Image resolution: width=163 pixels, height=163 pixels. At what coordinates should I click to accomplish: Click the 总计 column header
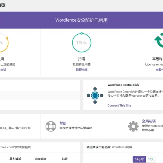[x=64, y=159]
